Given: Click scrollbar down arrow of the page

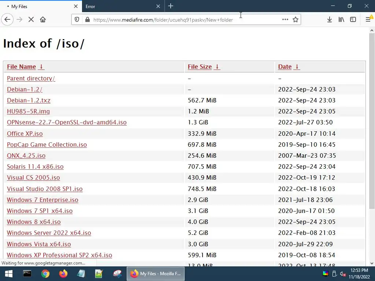Looking at the screenshot, I should click(372, 263).
